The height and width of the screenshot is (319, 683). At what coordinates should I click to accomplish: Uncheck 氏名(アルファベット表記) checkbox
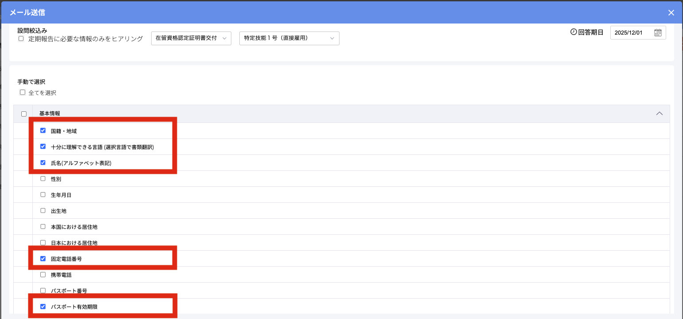coord(43,162)
